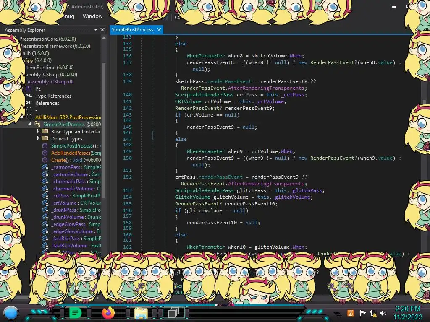Open the Assembly Explorer options dropdown arrow
Viewport: 430px width, 322px height.
click(x=96, y=30)
